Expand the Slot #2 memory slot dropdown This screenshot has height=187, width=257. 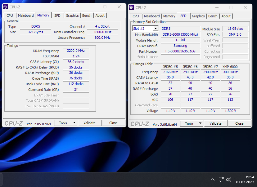tap(156, 29)
